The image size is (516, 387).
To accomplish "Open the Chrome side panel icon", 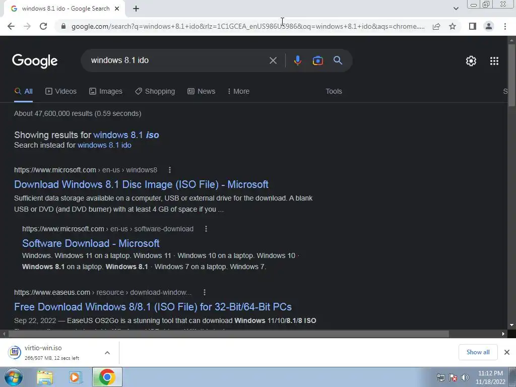I will (473, 26).
